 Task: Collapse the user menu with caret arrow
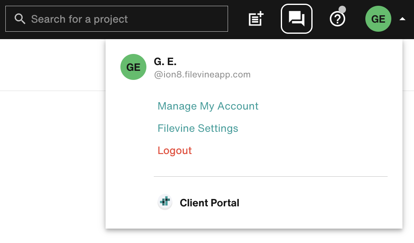click(x=402, y=19)
